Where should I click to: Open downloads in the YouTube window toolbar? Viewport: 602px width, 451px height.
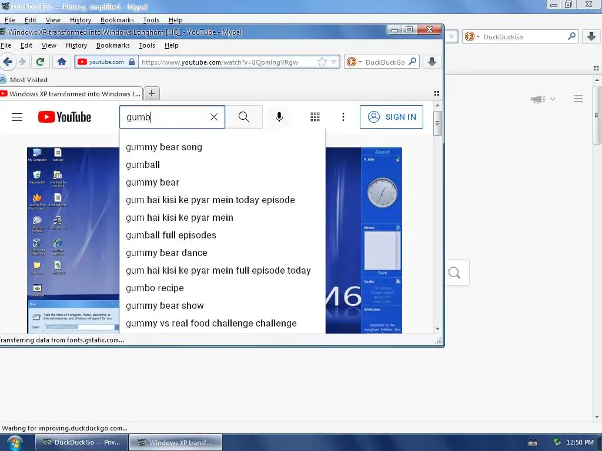(x=432, y=62)
